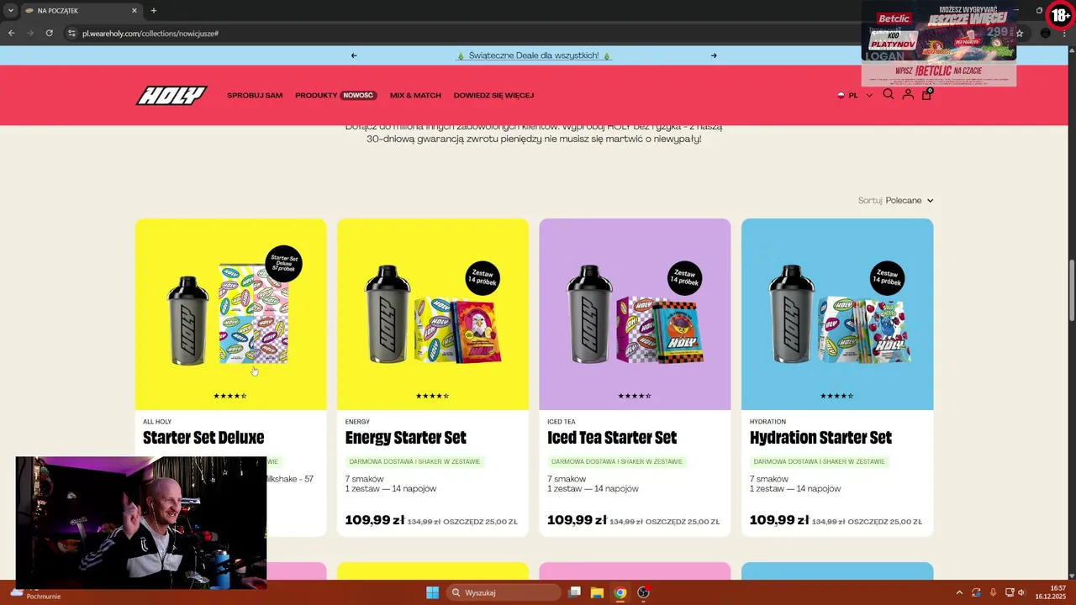Viewport: 1076px width, 605px height.
Task: Click star rating on Energy Starter Set
Action: [432, 396]
